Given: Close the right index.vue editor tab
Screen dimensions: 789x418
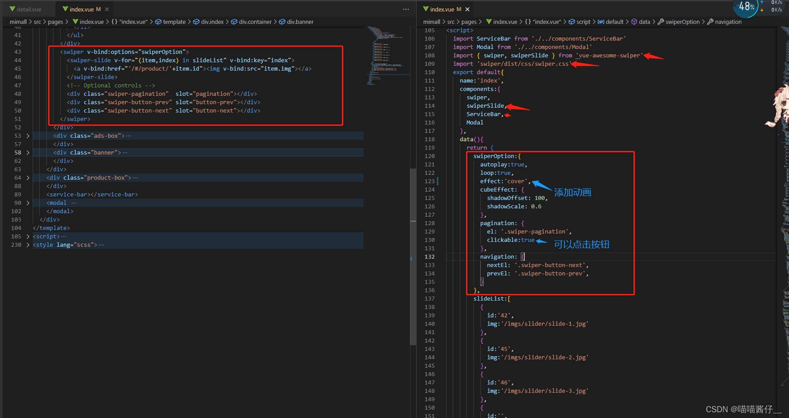Looking at the screenshot, I should click(467, 9).
